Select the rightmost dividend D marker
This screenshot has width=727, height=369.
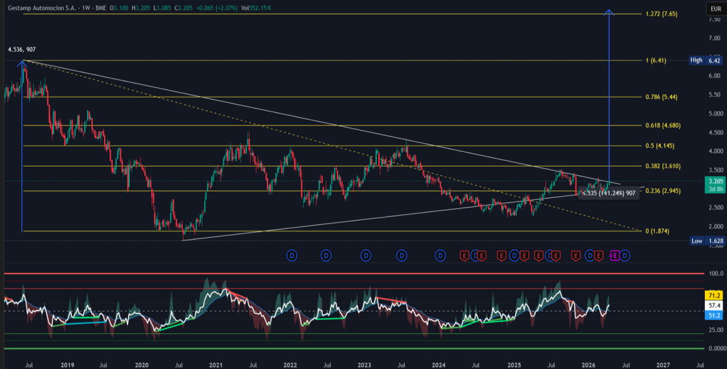(x=625, y=255)
